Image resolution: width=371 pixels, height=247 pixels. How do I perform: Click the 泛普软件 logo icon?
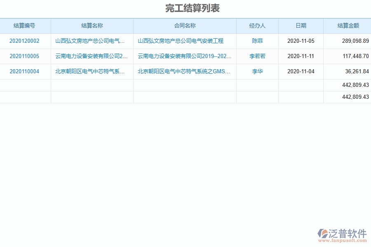[x=323, y=233]
